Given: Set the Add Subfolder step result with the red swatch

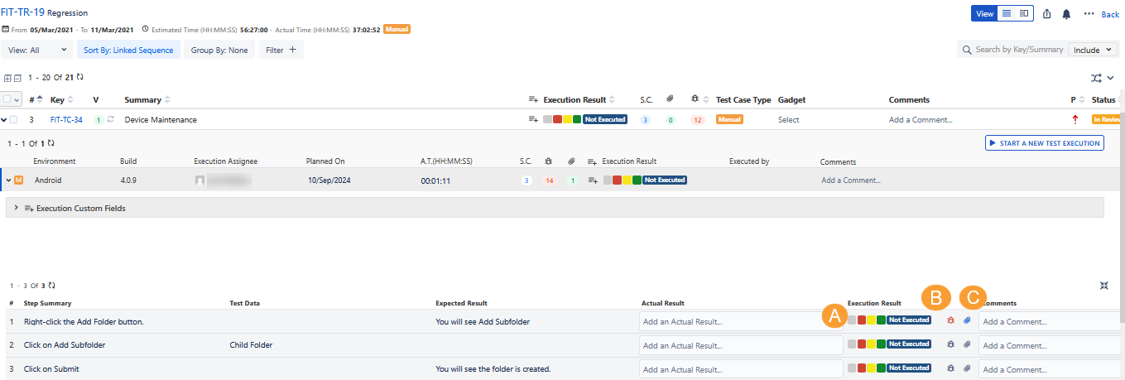Looking at the screenshot, I should [x=862, y=344].
